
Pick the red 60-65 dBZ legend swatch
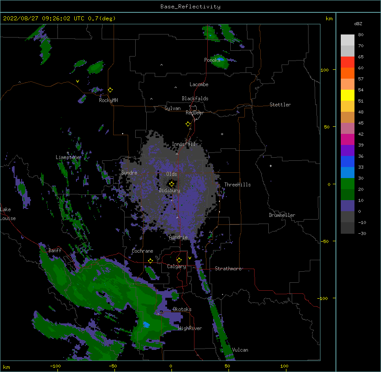pos(347,62)
